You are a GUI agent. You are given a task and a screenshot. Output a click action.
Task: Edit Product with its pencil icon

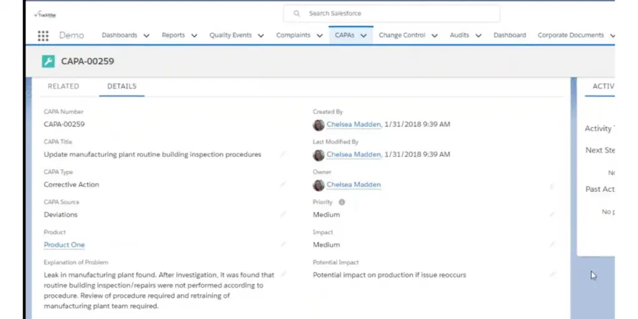pos(283,244)
